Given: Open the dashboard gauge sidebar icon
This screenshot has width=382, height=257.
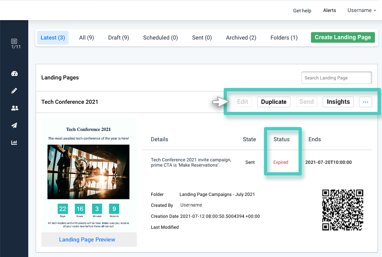Looking at the screenshot, I should point(14,73).
